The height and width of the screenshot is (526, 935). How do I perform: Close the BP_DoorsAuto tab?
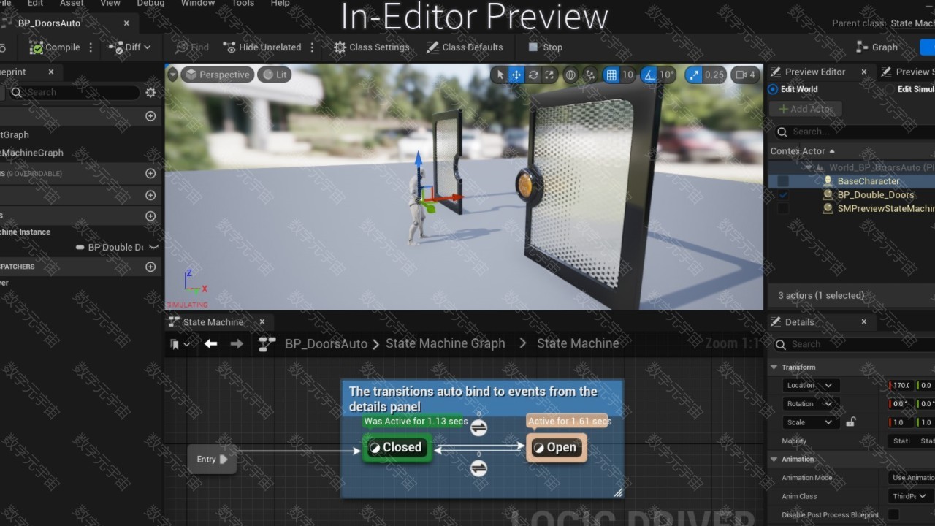[126, 23]
